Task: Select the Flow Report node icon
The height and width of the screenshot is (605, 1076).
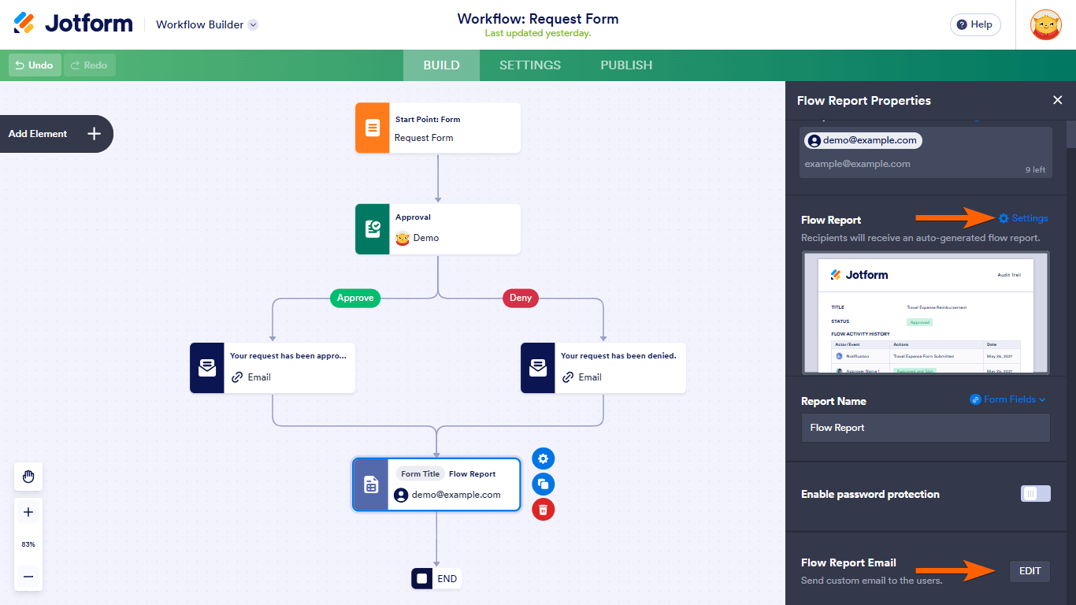Action: coord(371,484)
